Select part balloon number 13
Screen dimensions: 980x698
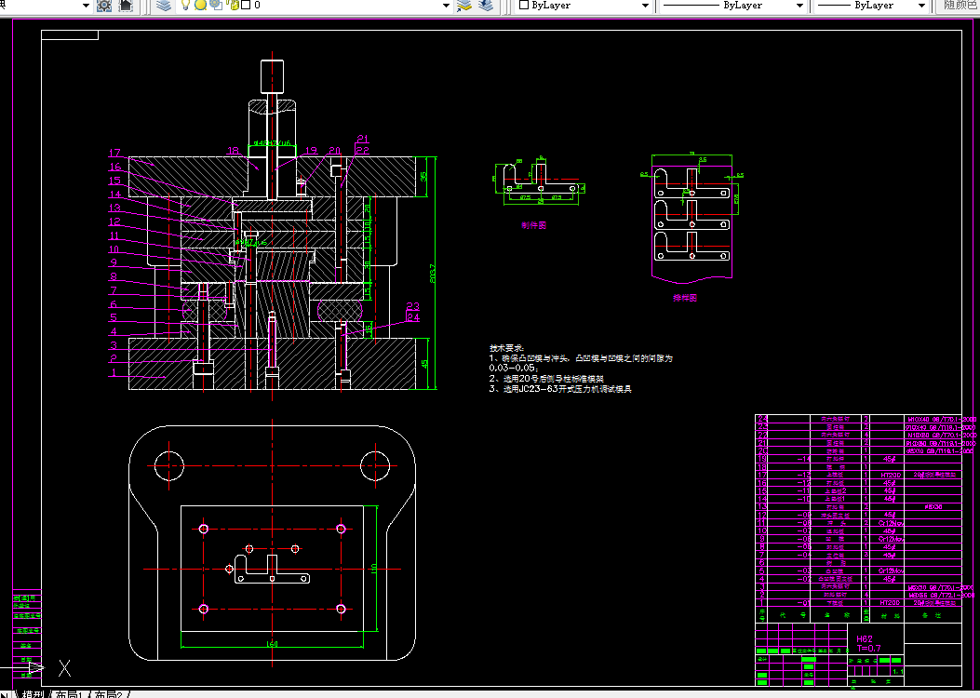pyautogui.click(x=114, y=208)
